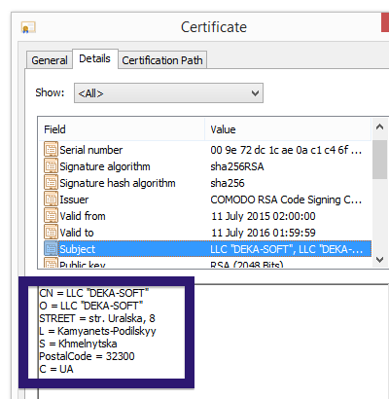Click the CN = LLC "DEKA-SOFT" line
The image size is (389, 399).
(x=94, y=293)
